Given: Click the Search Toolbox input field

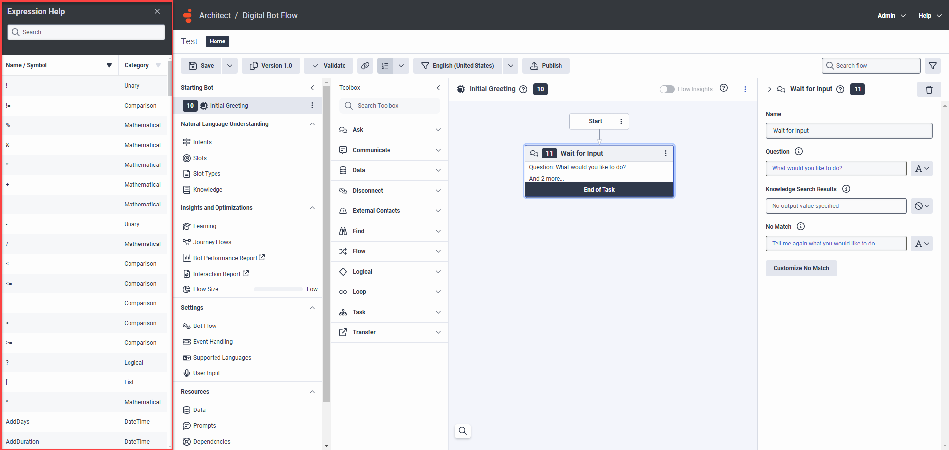Looking at the screenshot, I should point(389,106).
